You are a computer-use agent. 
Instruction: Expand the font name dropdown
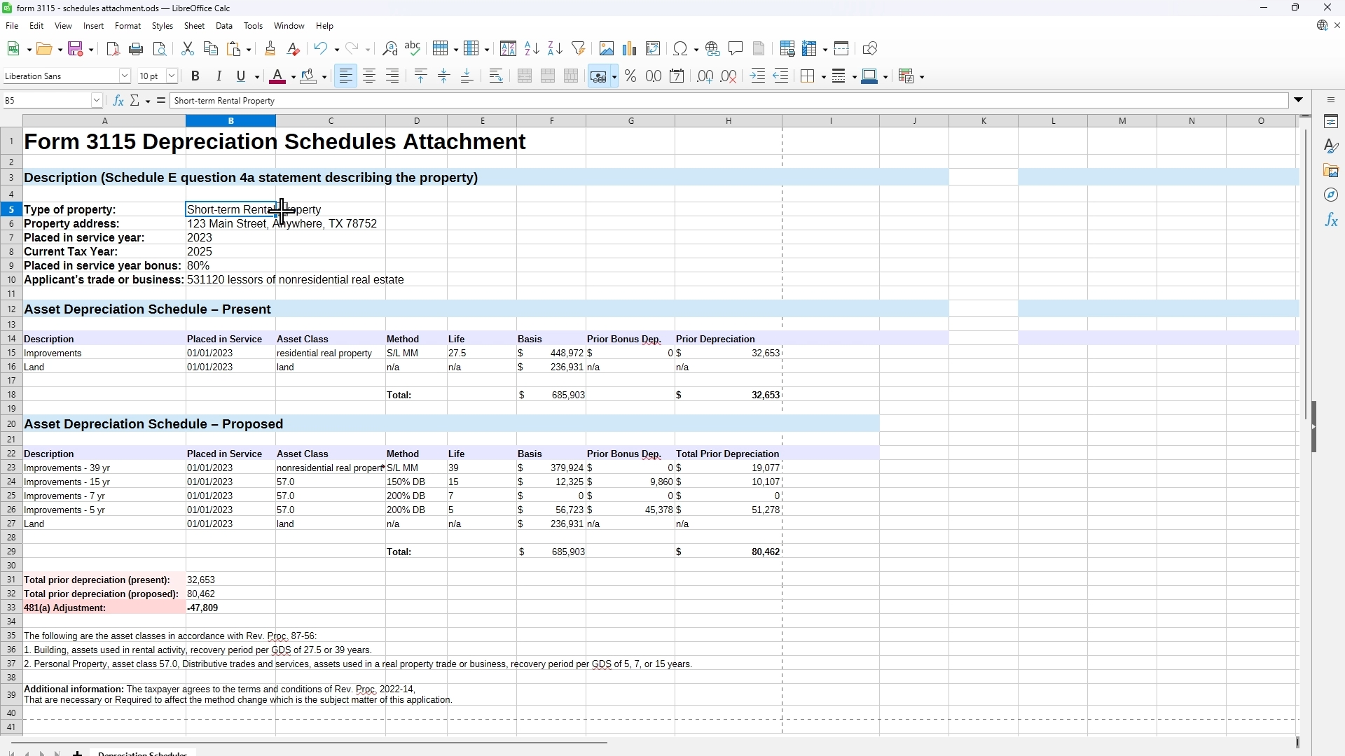(125, 76)
